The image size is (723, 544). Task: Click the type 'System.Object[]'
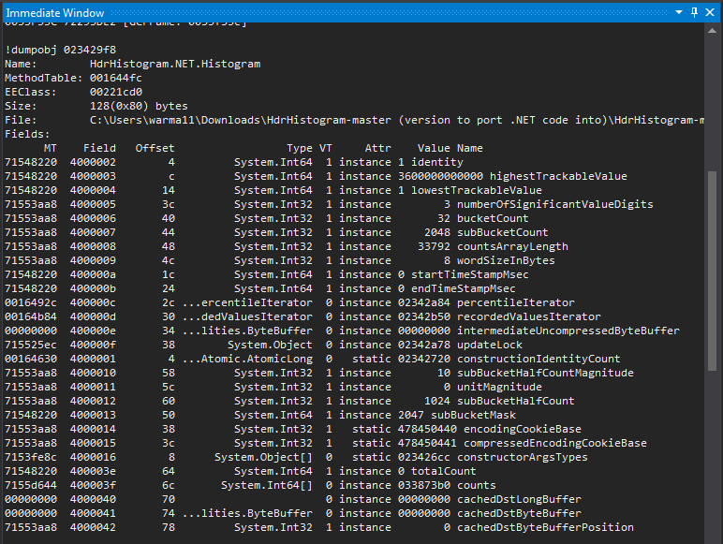coord(263,458)
